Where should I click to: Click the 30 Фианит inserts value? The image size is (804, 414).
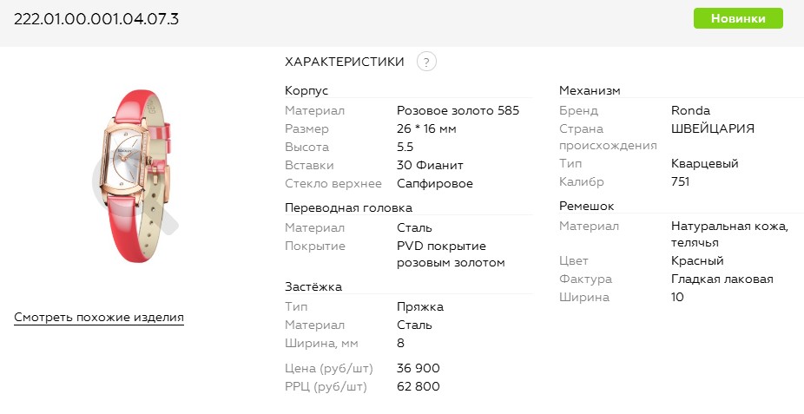(430, 165)
